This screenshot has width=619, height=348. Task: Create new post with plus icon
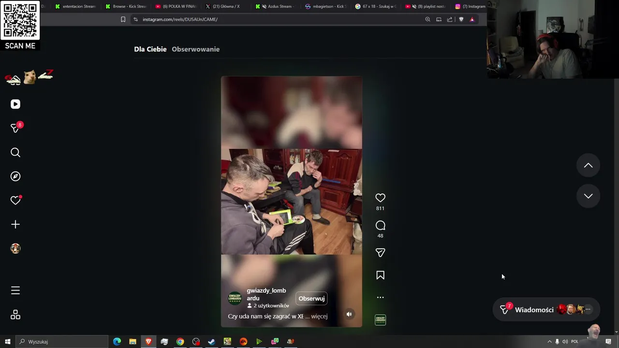[x=15, y=224]
